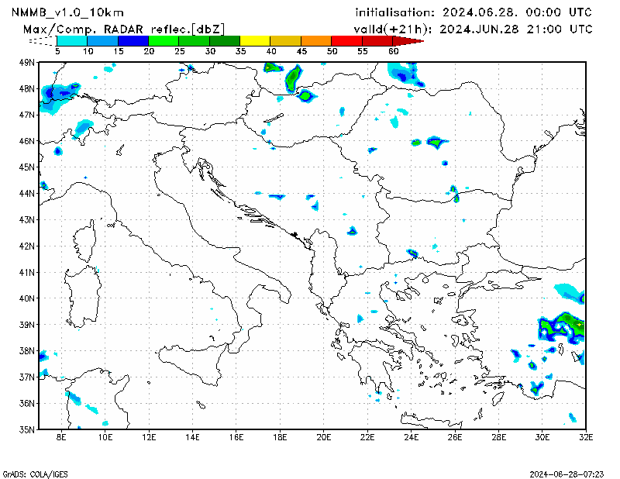Click the 2024-06-28-07:23 timestamp at bottom right
Viewport: 620px width, 479px height.
coord(568,473)
